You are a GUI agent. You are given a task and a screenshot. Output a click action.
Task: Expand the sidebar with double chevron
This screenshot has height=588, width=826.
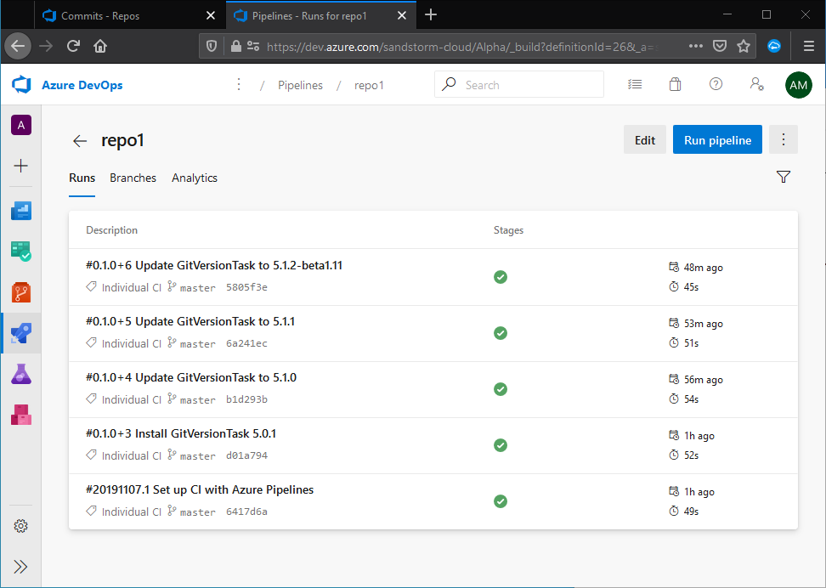point(20,567)
